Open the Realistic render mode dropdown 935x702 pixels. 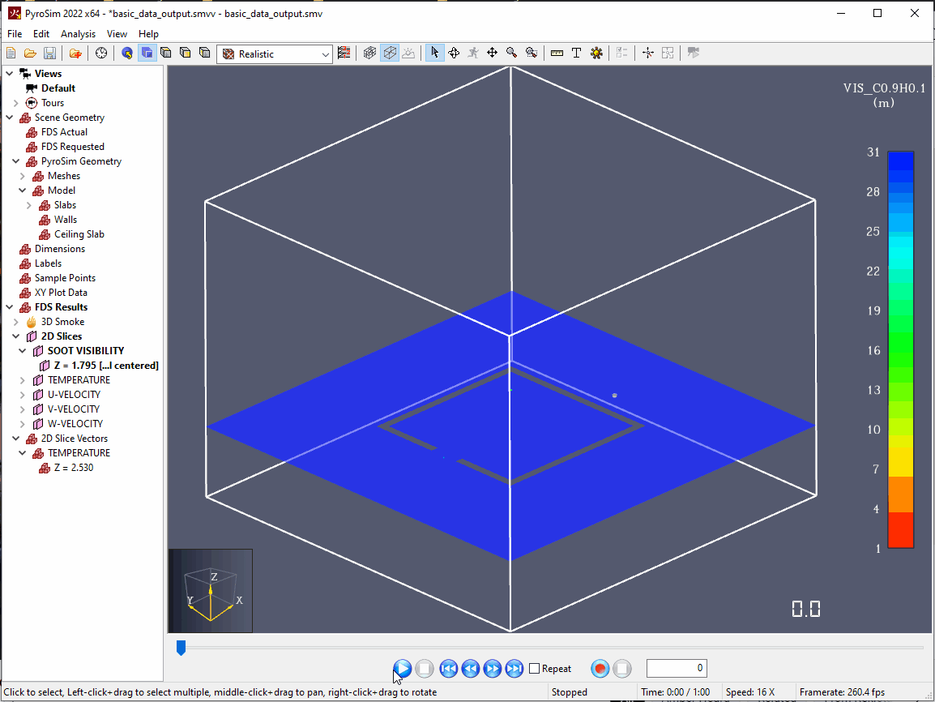[x=275, y=54]
